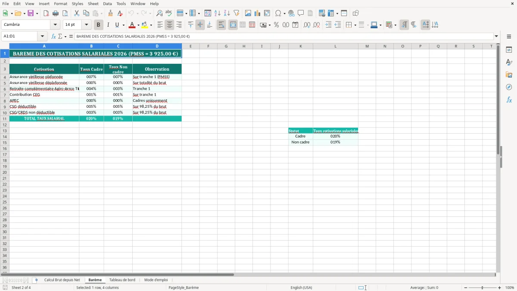517x291 pixels.
Task: Toggle Underline formatting
Action: click(117, 25)
